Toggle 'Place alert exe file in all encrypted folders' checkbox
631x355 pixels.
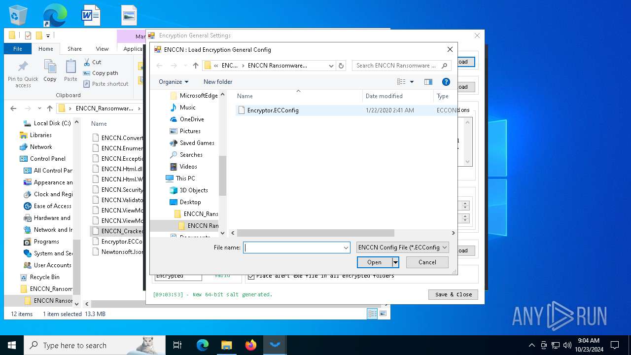(x=251, y=276)
